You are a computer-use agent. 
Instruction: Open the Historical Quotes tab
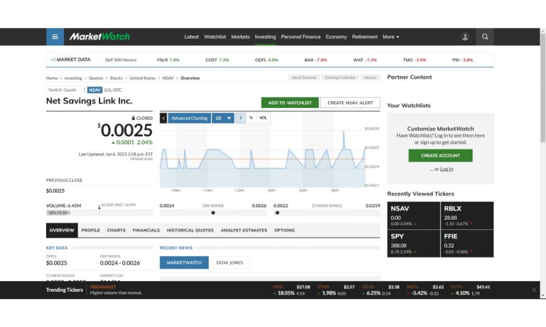click(x=190, y=230)
